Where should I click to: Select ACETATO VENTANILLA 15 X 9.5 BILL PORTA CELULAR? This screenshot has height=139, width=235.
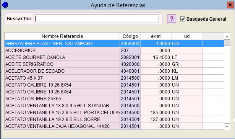point(114,113)
